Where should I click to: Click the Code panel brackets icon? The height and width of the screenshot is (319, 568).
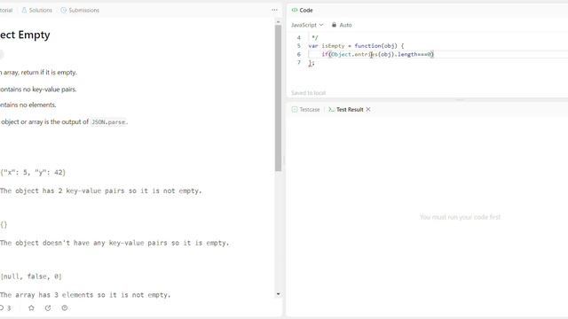(295, 10)
